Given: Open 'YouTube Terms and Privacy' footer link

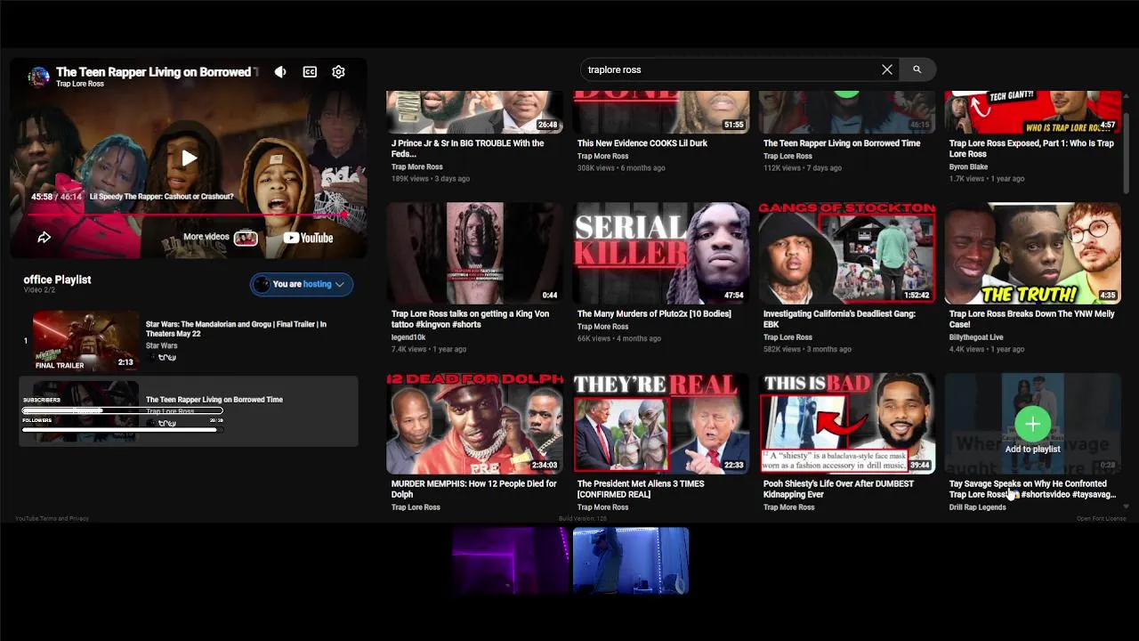Looking at the screenshot, I should pos(52,519).
